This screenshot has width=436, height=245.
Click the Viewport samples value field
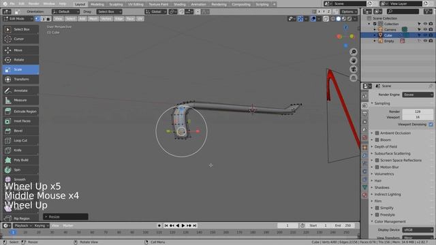[x=418, y=117]
